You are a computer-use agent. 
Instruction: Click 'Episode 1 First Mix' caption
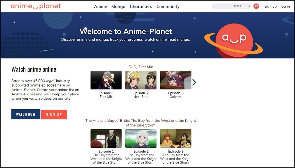click(106, 95)
